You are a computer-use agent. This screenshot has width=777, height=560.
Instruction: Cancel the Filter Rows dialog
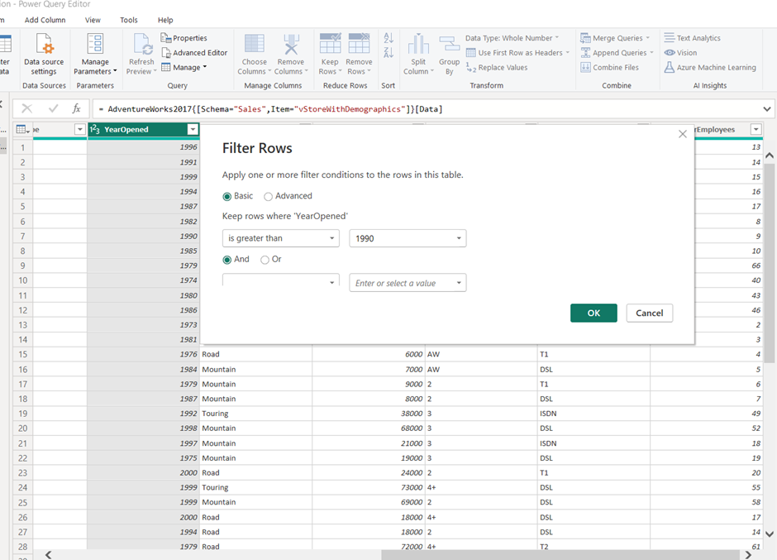pos(649,313)
